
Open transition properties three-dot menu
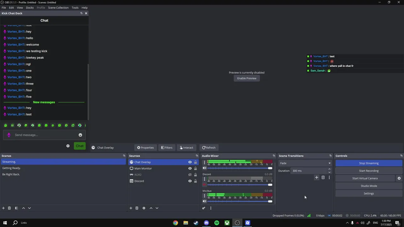pos(329,178)
